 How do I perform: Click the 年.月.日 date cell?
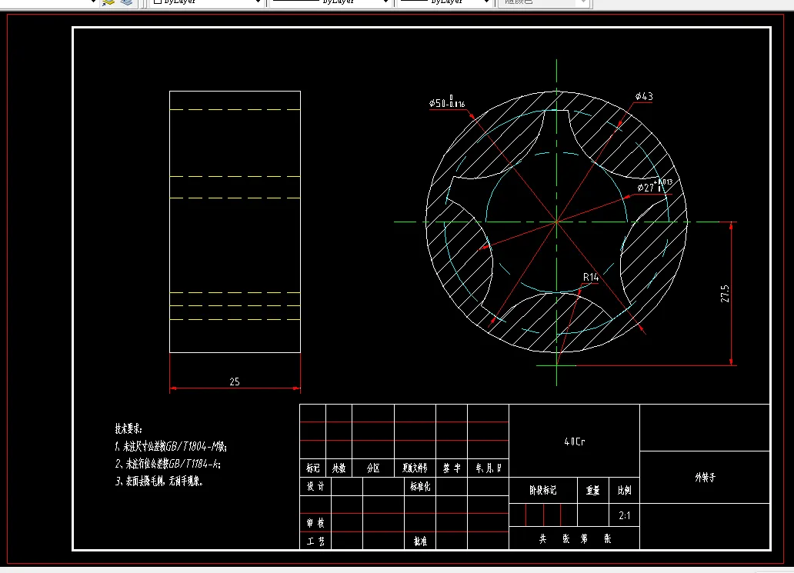488,468
